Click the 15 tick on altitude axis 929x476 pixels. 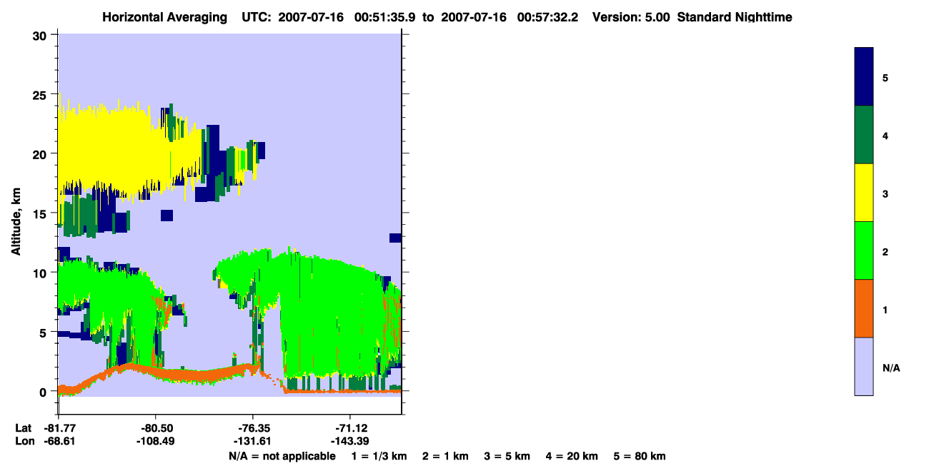coord(42,213)
